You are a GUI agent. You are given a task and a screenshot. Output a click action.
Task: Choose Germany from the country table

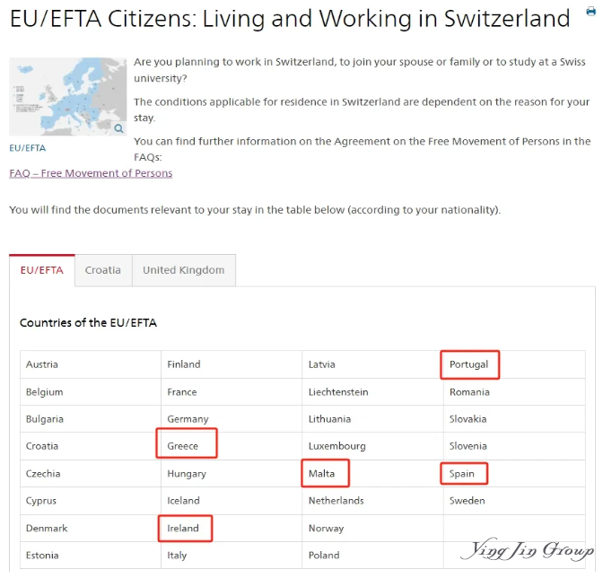(188, 419)
